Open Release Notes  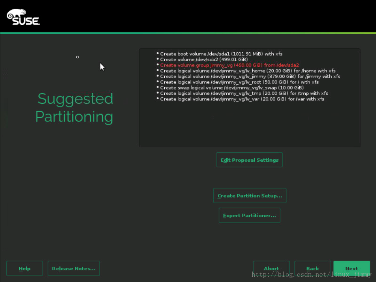point(74,268)
